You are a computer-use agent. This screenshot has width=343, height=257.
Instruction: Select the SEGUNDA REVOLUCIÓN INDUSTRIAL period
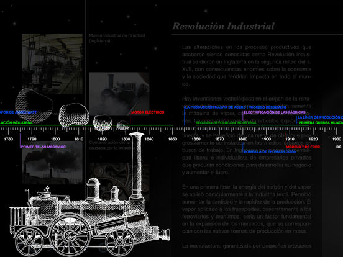tap(226, 123)
